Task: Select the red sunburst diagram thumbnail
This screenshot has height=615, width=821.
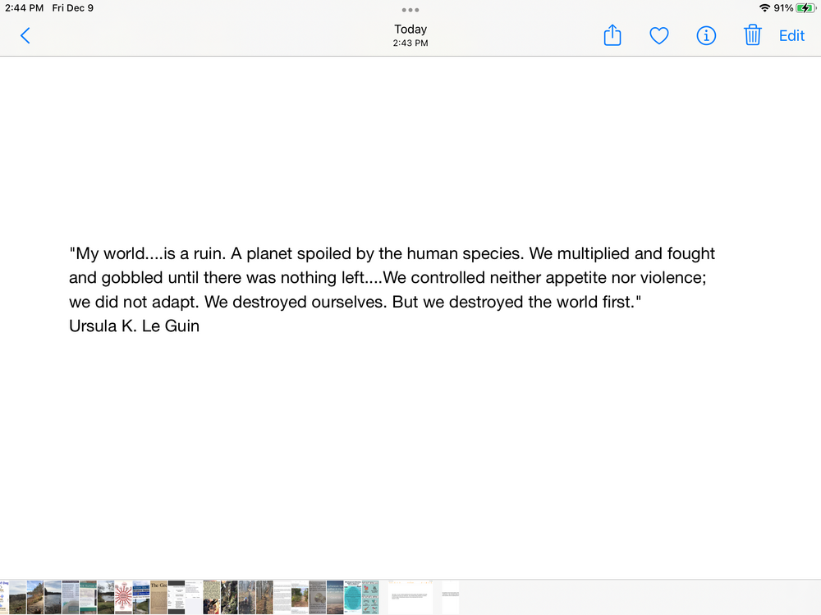Action: (x=123, y=597)
